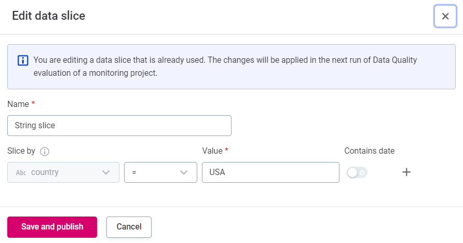Add another slice condition with plus icon
This screenshot has width=463, height=243.
[x=407, y=172]
